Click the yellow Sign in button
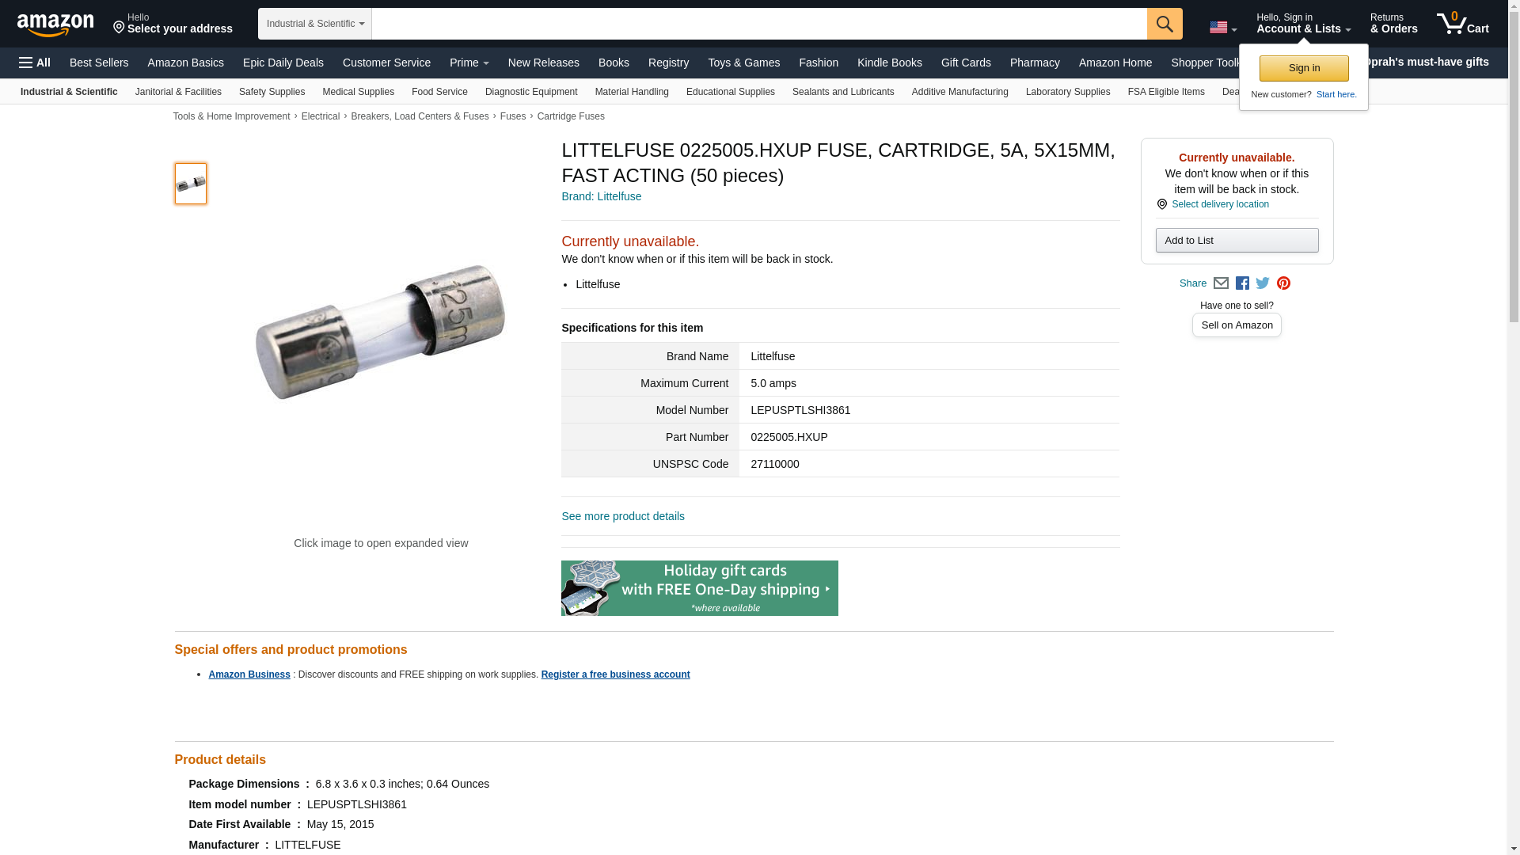Viewport: 1520px width, 855px height. (x=1304, y=68)
